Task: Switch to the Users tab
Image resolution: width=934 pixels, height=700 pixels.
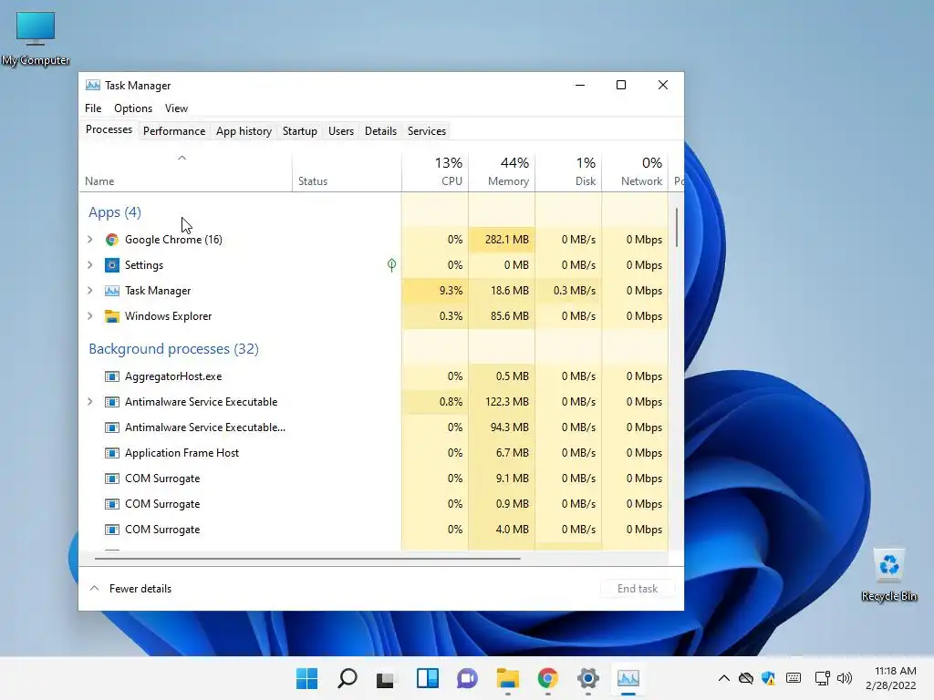Action: pos(341,131)
